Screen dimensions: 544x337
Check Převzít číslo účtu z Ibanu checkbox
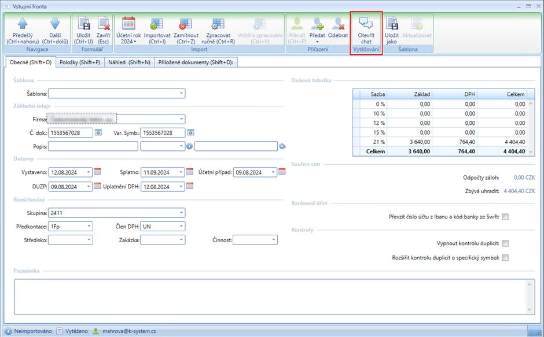tap(505, 217)
